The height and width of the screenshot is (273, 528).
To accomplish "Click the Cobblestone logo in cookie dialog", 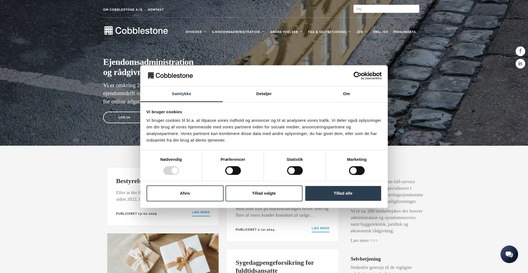I will (x=170, y=76).
